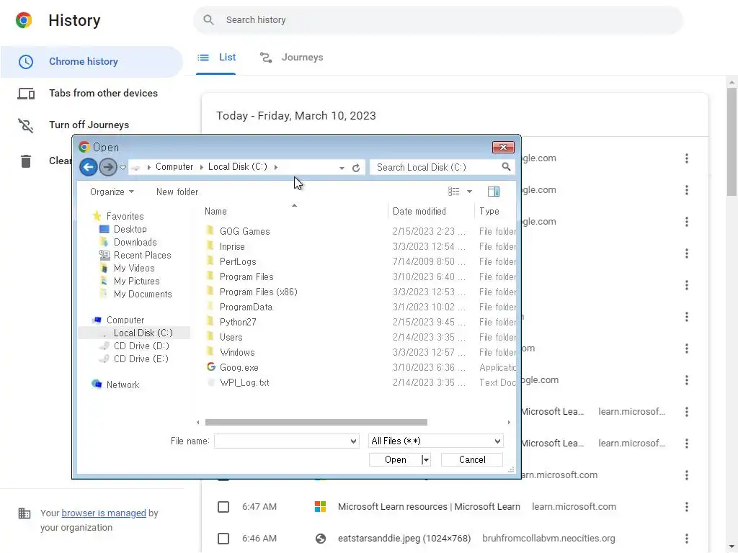Click the managed organization building icon
Image resolution: width=738 pixels, height=553 pixels.
(x=24, y=513)
